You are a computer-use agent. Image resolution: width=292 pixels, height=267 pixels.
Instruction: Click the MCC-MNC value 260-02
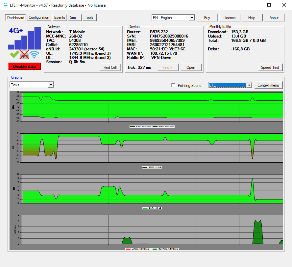click(76, 36)
